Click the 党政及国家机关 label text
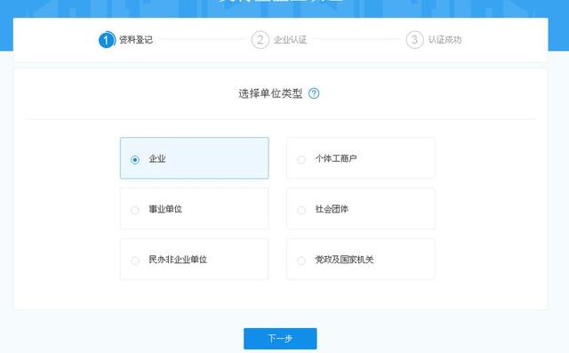 click(344, 260)
